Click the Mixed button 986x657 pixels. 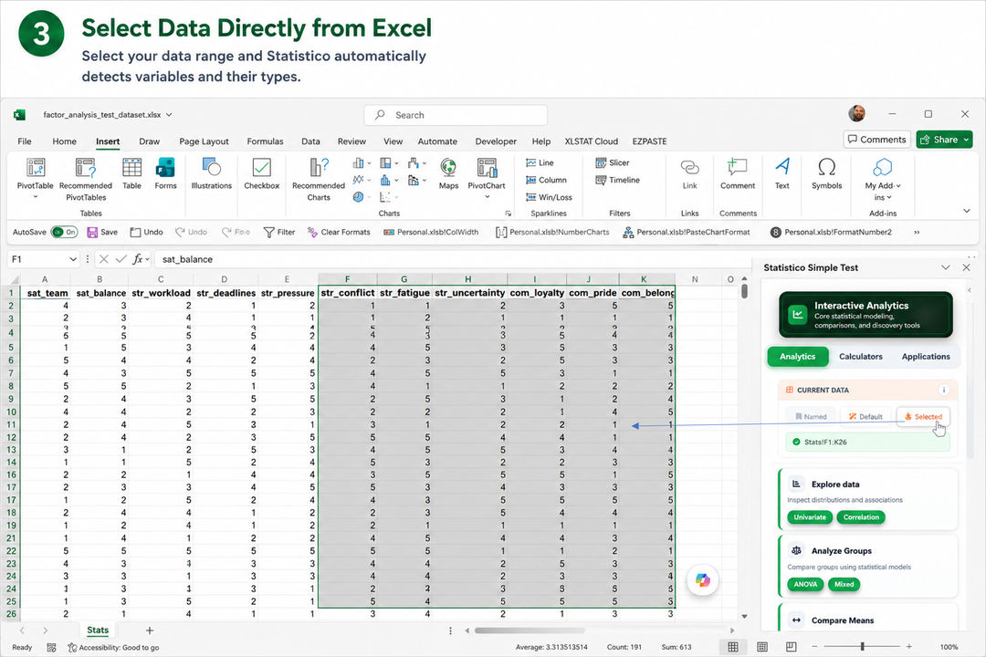(x=844, y=584)
